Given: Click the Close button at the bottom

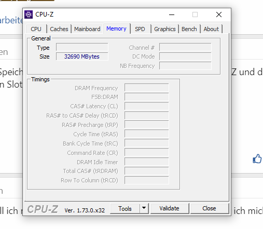Looking at the screenshot, I should pyautogui.click(x=209, y=208).
